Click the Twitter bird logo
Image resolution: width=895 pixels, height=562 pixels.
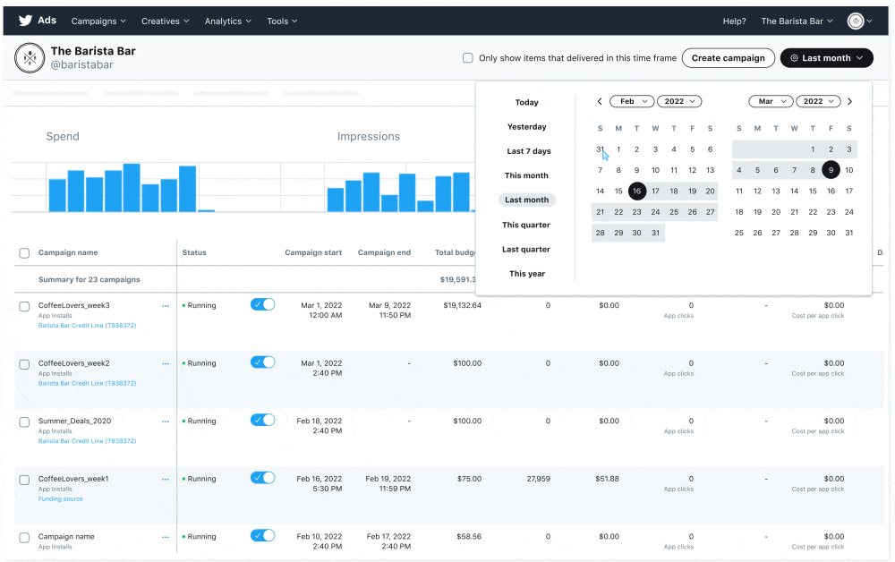coord(25,21)
